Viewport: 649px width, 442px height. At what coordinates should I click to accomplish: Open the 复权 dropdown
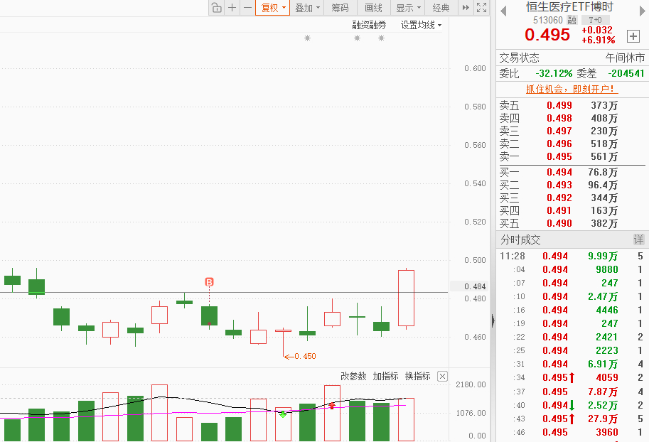pyautogui.click(x=273, y=7)
